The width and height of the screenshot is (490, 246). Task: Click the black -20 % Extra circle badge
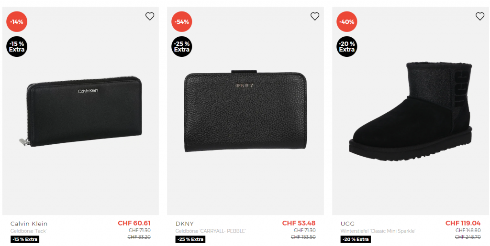(347, 46)
